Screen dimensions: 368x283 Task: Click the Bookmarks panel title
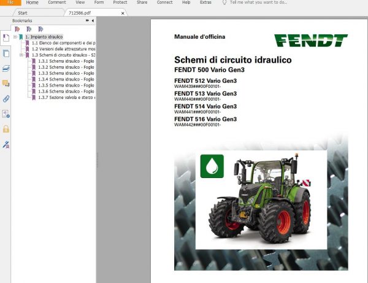pos(22,21)
